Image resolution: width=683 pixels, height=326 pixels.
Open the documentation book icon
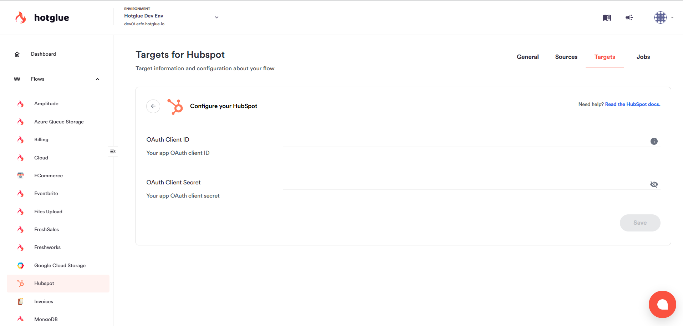pos(607,17)
